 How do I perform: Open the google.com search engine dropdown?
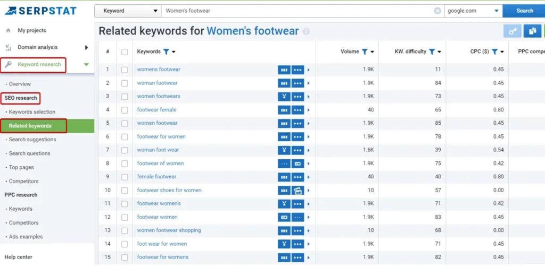tap(473, 11)
